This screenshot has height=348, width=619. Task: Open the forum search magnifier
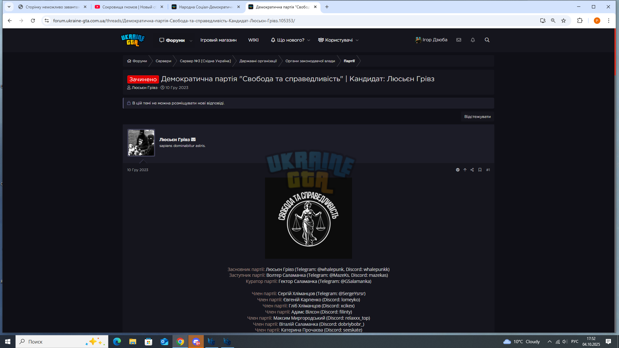click(x=487, y=40)
